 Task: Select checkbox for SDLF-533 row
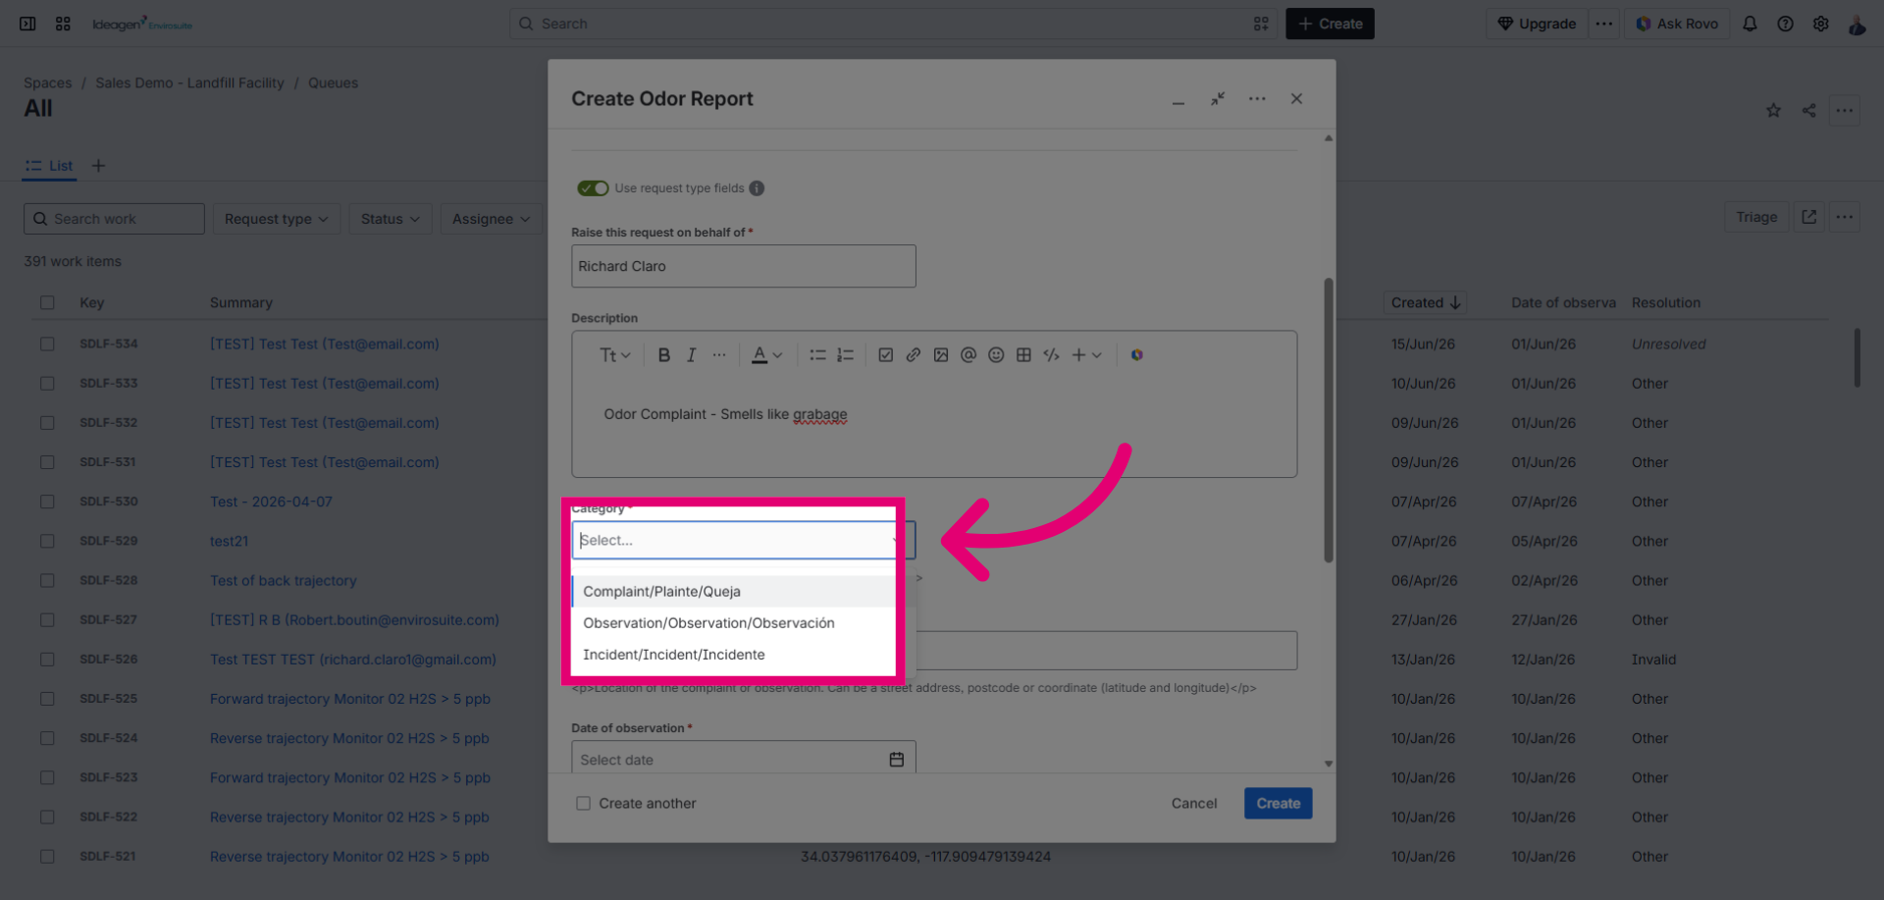pyautogui.click(x=47, y=384)
